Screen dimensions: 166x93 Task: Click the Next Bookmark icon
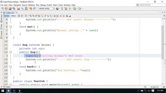tap(48, 16)
